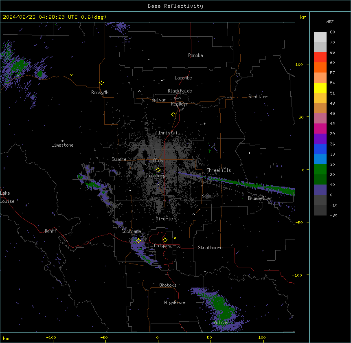
Task: Click the Vulcan label
Action: pos(221,323)
